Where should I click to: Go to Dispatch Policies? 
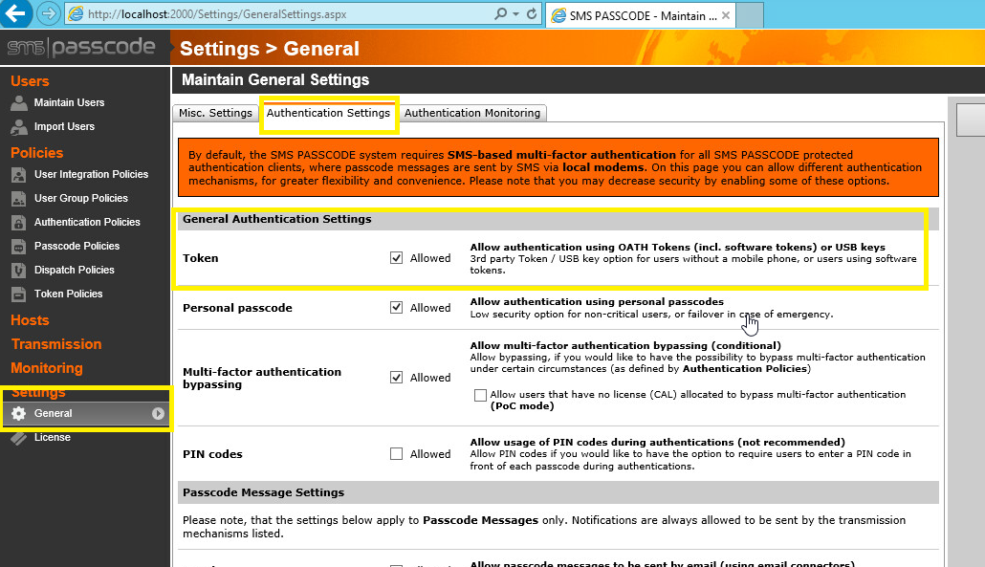pos(75,270)
